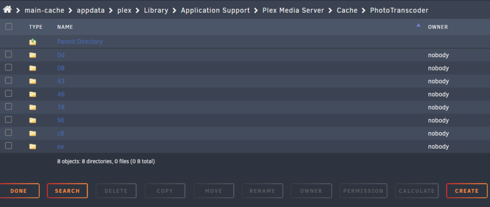The height and width of the screenshot is (207, 490).
Task: Open the folder link named 0d
Action: coord(61,55)
